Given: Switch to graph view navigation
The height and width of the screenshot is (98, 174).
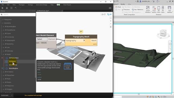Looking at the screenshot, I should coord(109,14).
